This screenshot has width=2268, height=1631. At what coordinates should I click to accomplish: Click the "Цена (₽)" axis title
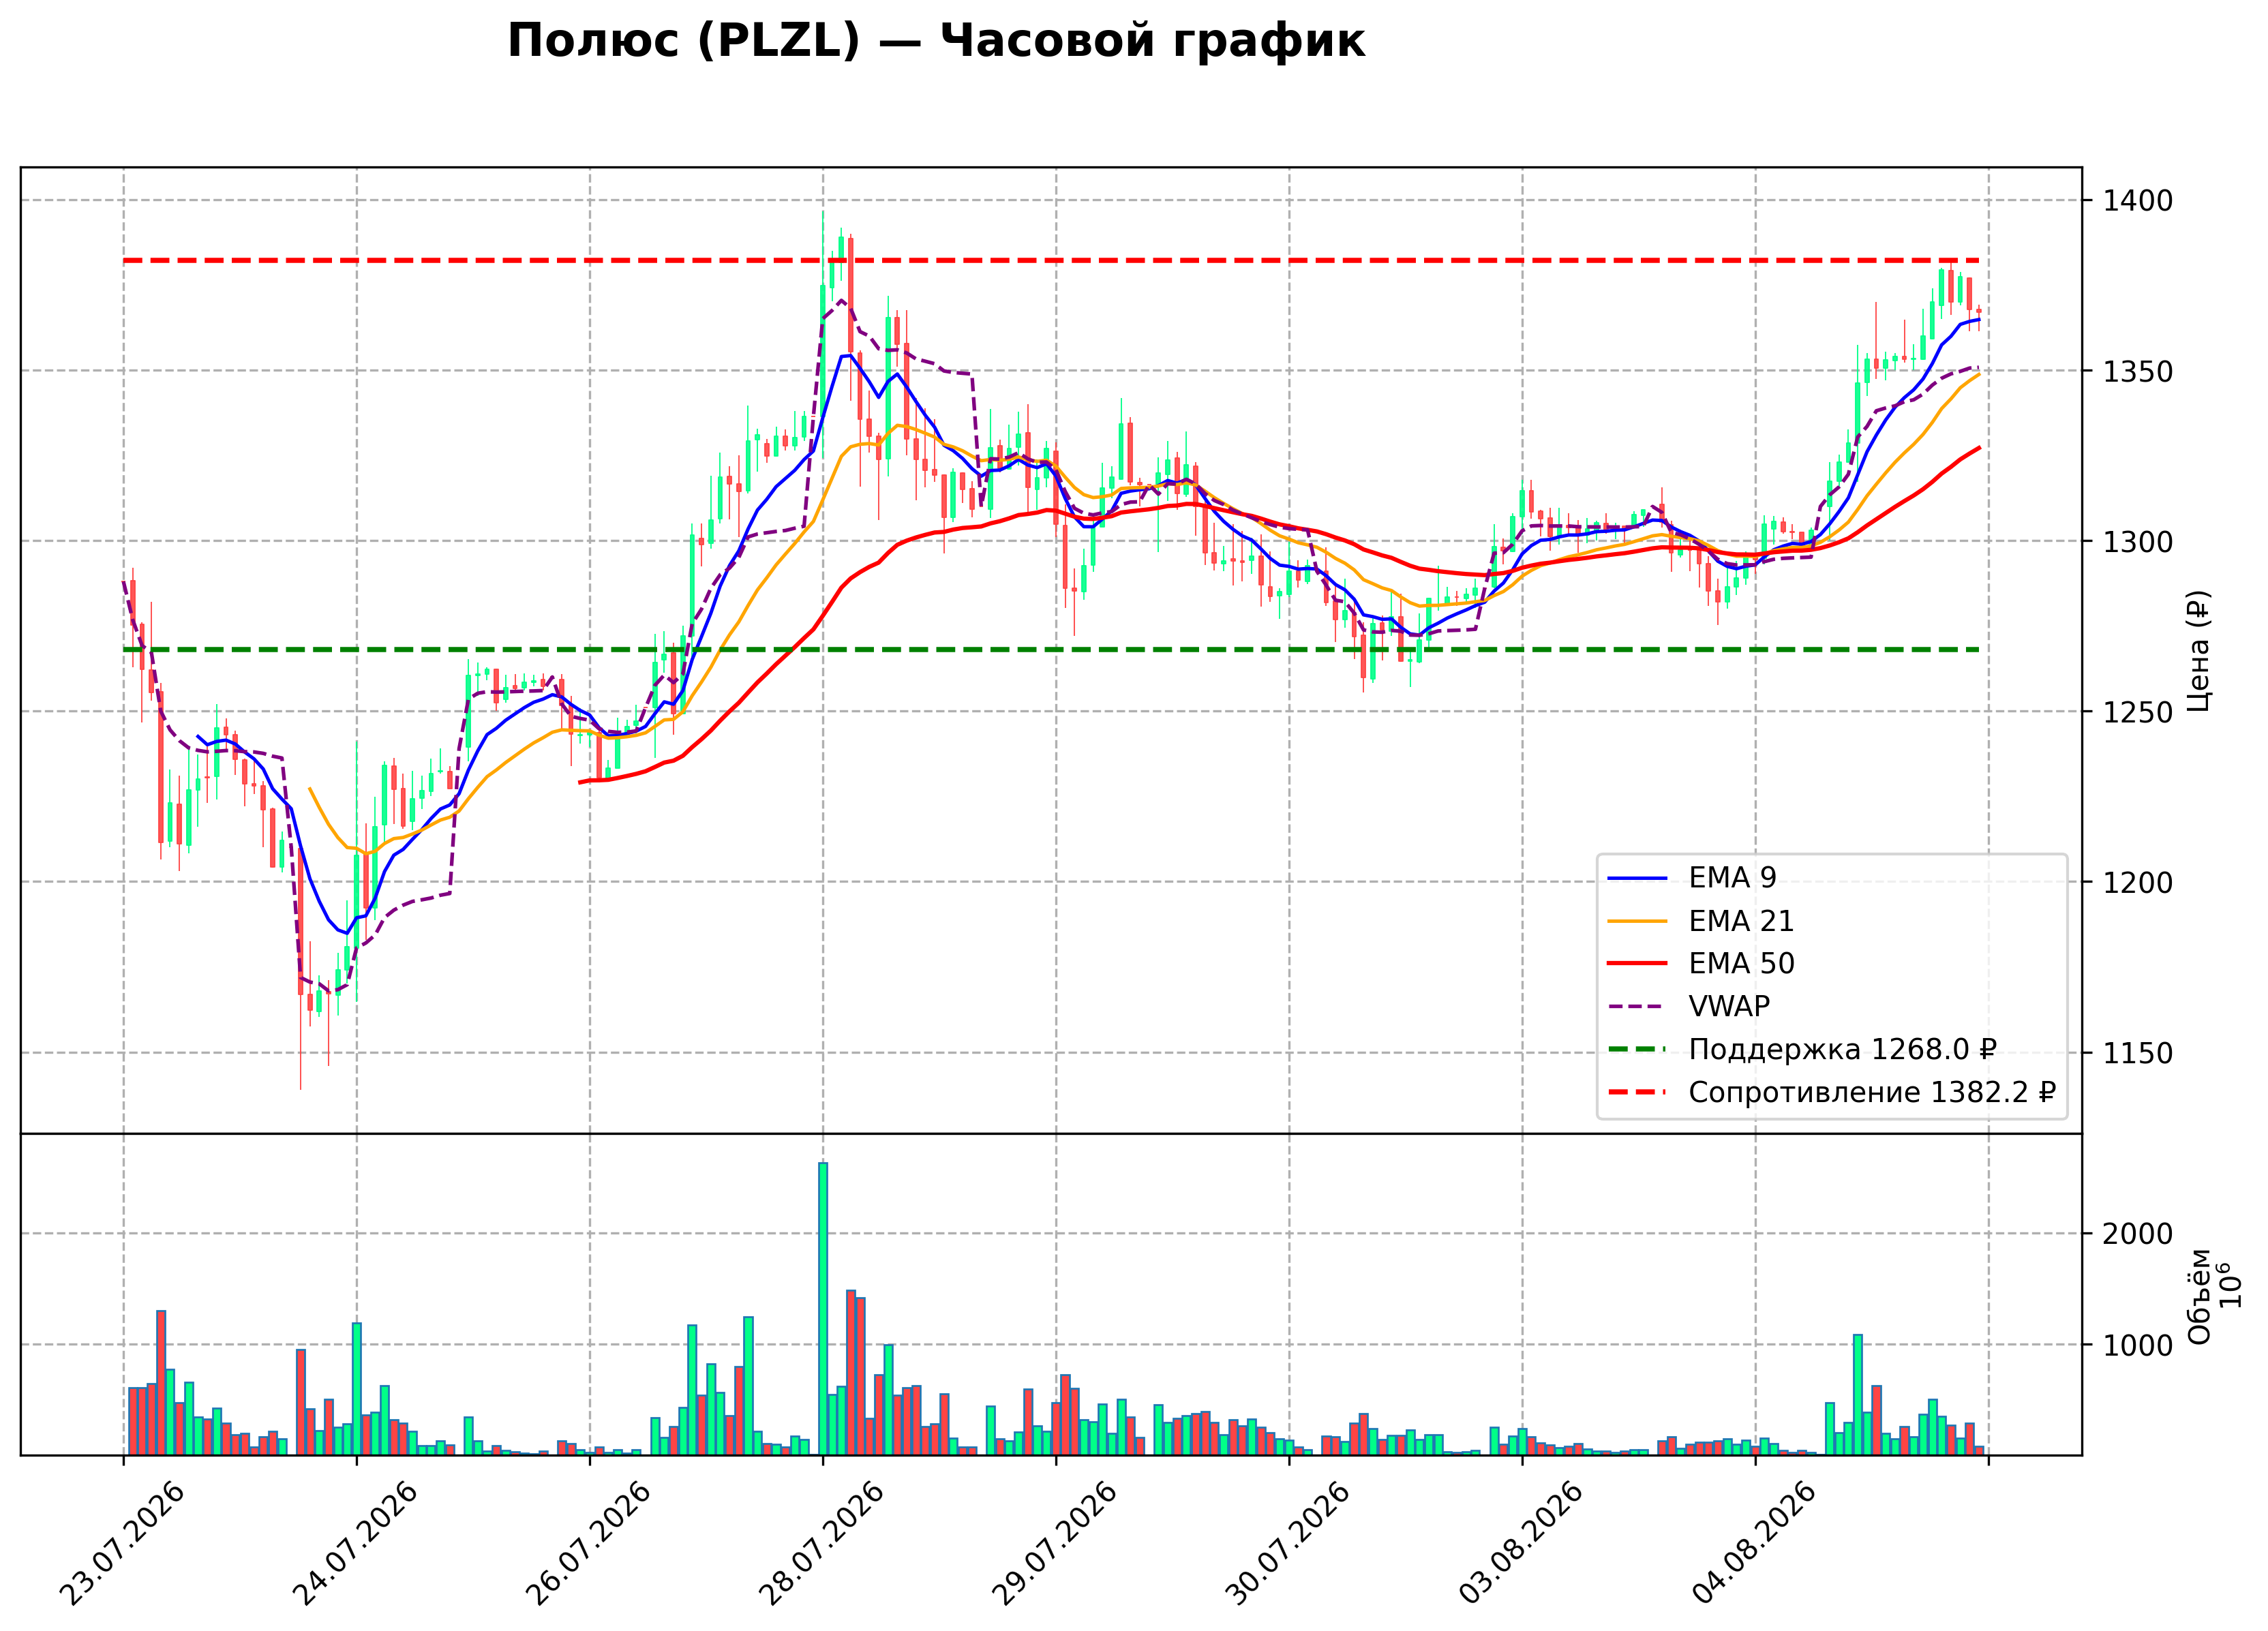2199,651
